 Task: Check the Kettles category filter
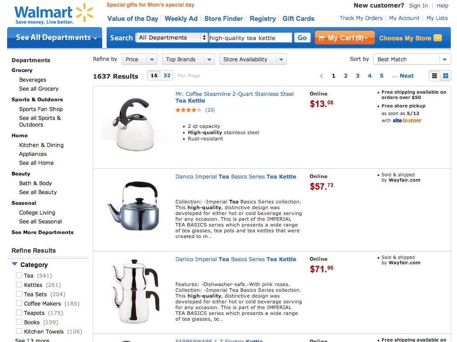19,285
